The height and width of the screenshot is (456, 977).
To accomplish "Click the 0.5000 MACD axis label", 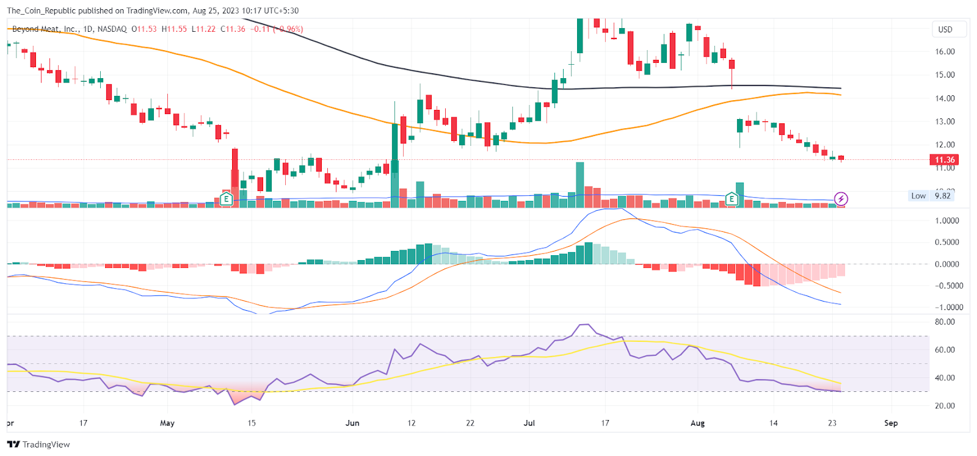I will pos(947,242).
